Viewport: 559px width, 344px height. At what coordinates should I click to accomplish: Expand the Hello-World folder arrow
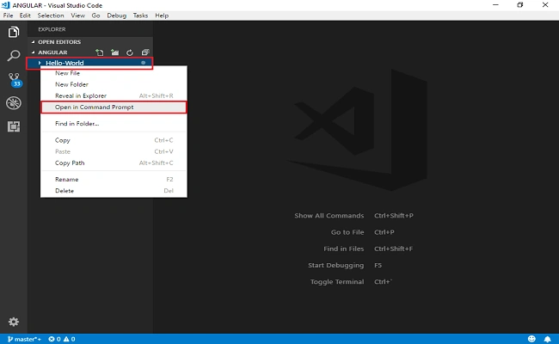point(40,63)
